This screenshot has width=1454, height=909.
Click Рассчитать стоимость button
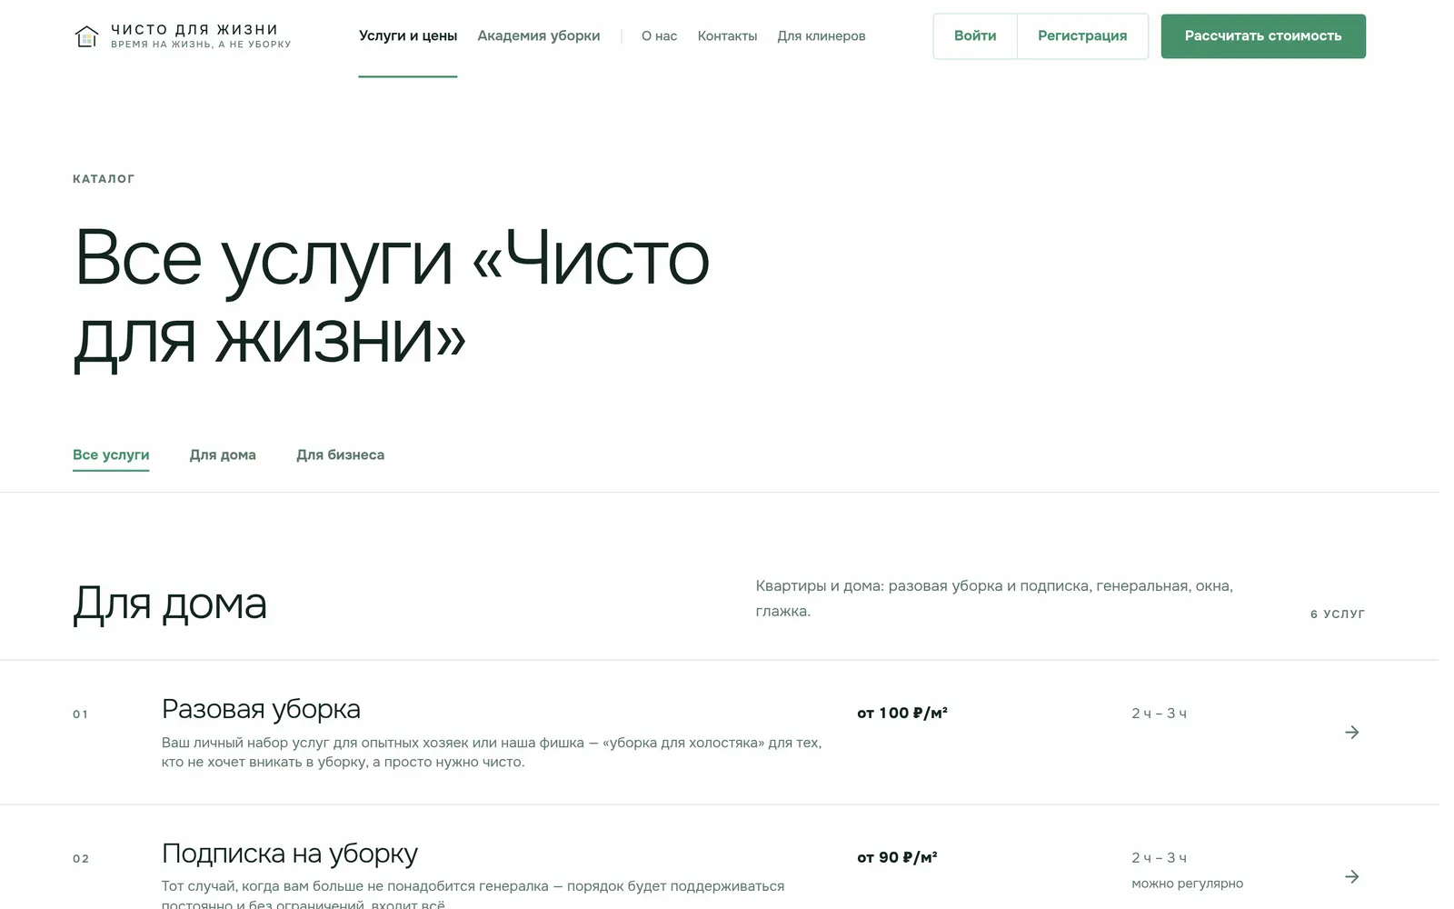click(x=1263, y=36)
